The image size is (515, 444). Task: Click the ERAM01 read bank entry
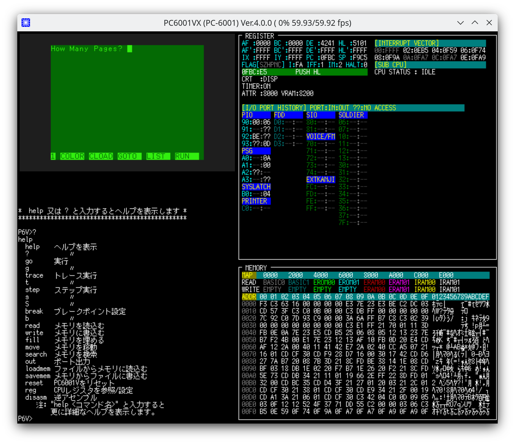click(x=399, y=282)
